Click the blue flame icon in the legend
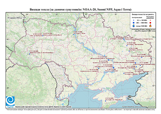Viewport: 161px width, 114px height. [x=134, y=26]
